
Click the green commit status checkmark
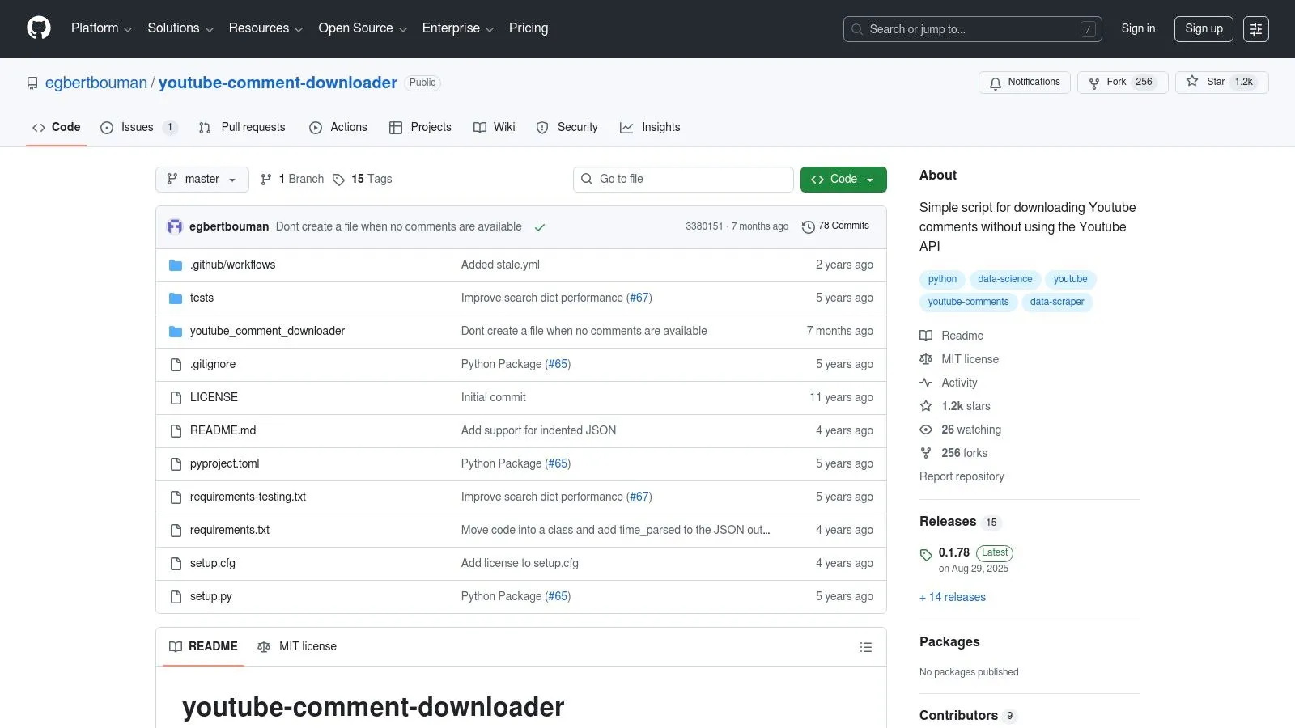(540, 227)
